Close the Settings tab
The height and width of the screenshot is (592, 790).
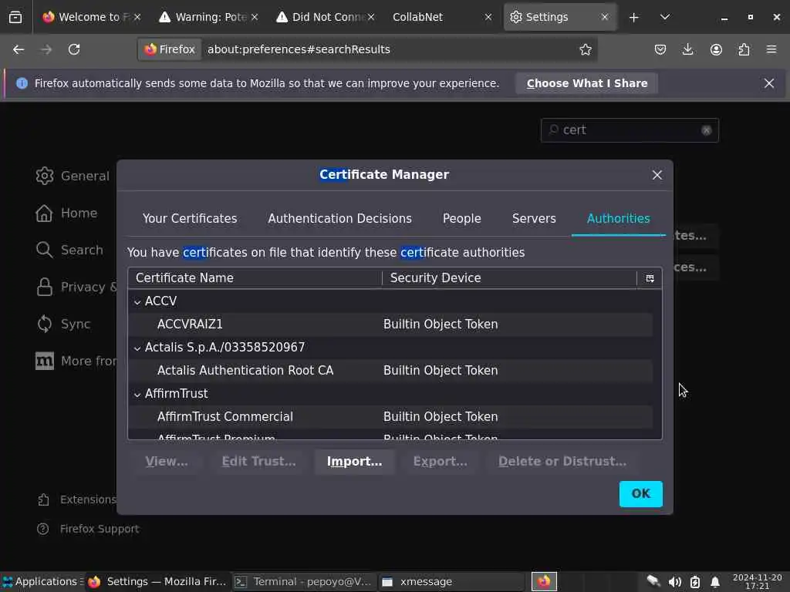[x=605, y=17]
